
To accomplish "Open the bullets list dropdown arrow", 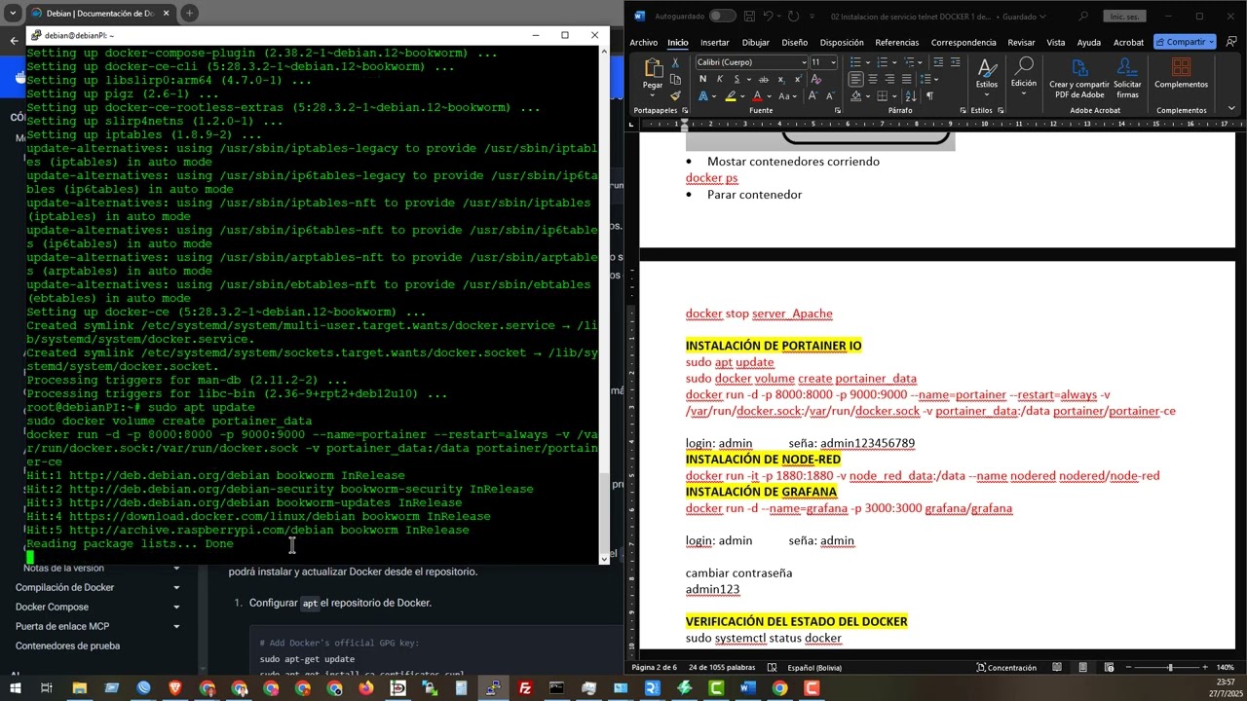I will pos(868,62).
